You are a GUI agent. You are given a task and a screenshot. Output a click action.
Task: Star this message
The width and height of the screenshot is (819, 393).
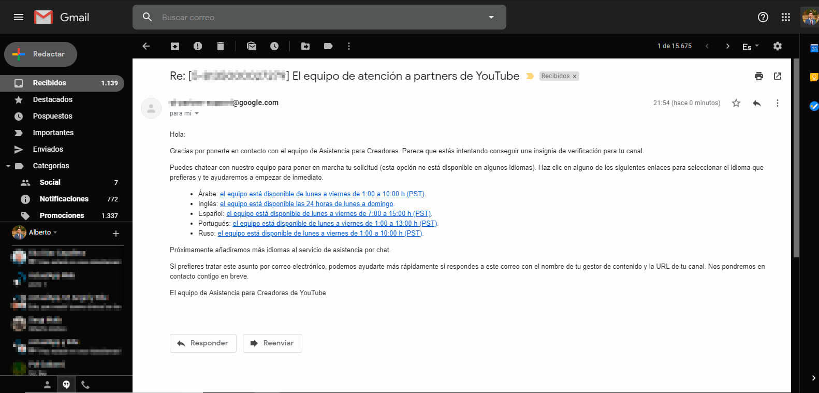click(736, 103)
